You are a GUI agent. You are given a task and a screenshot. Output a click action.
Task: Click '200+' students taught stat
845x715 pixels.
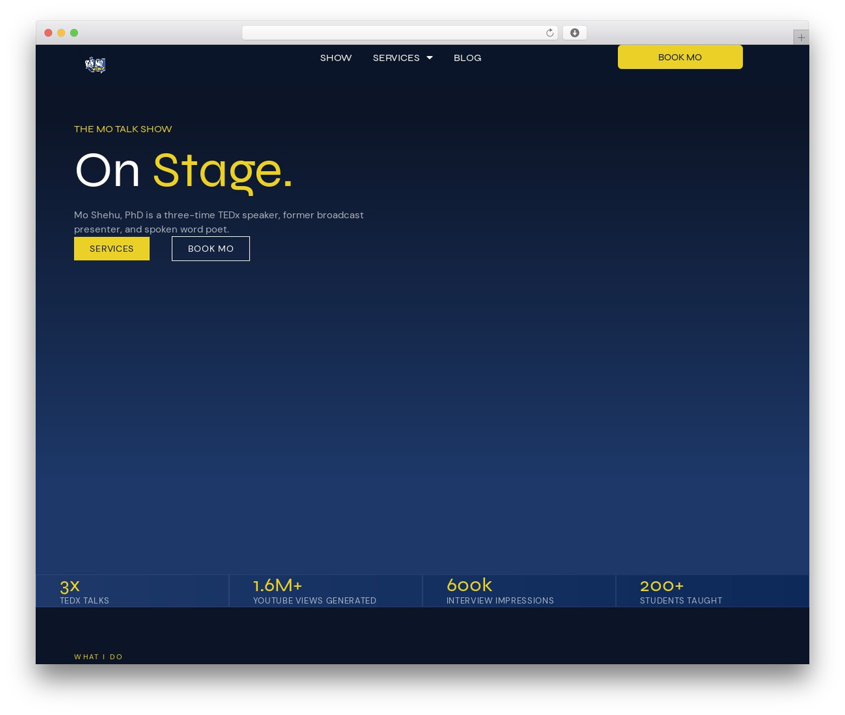tap(661, 586)
